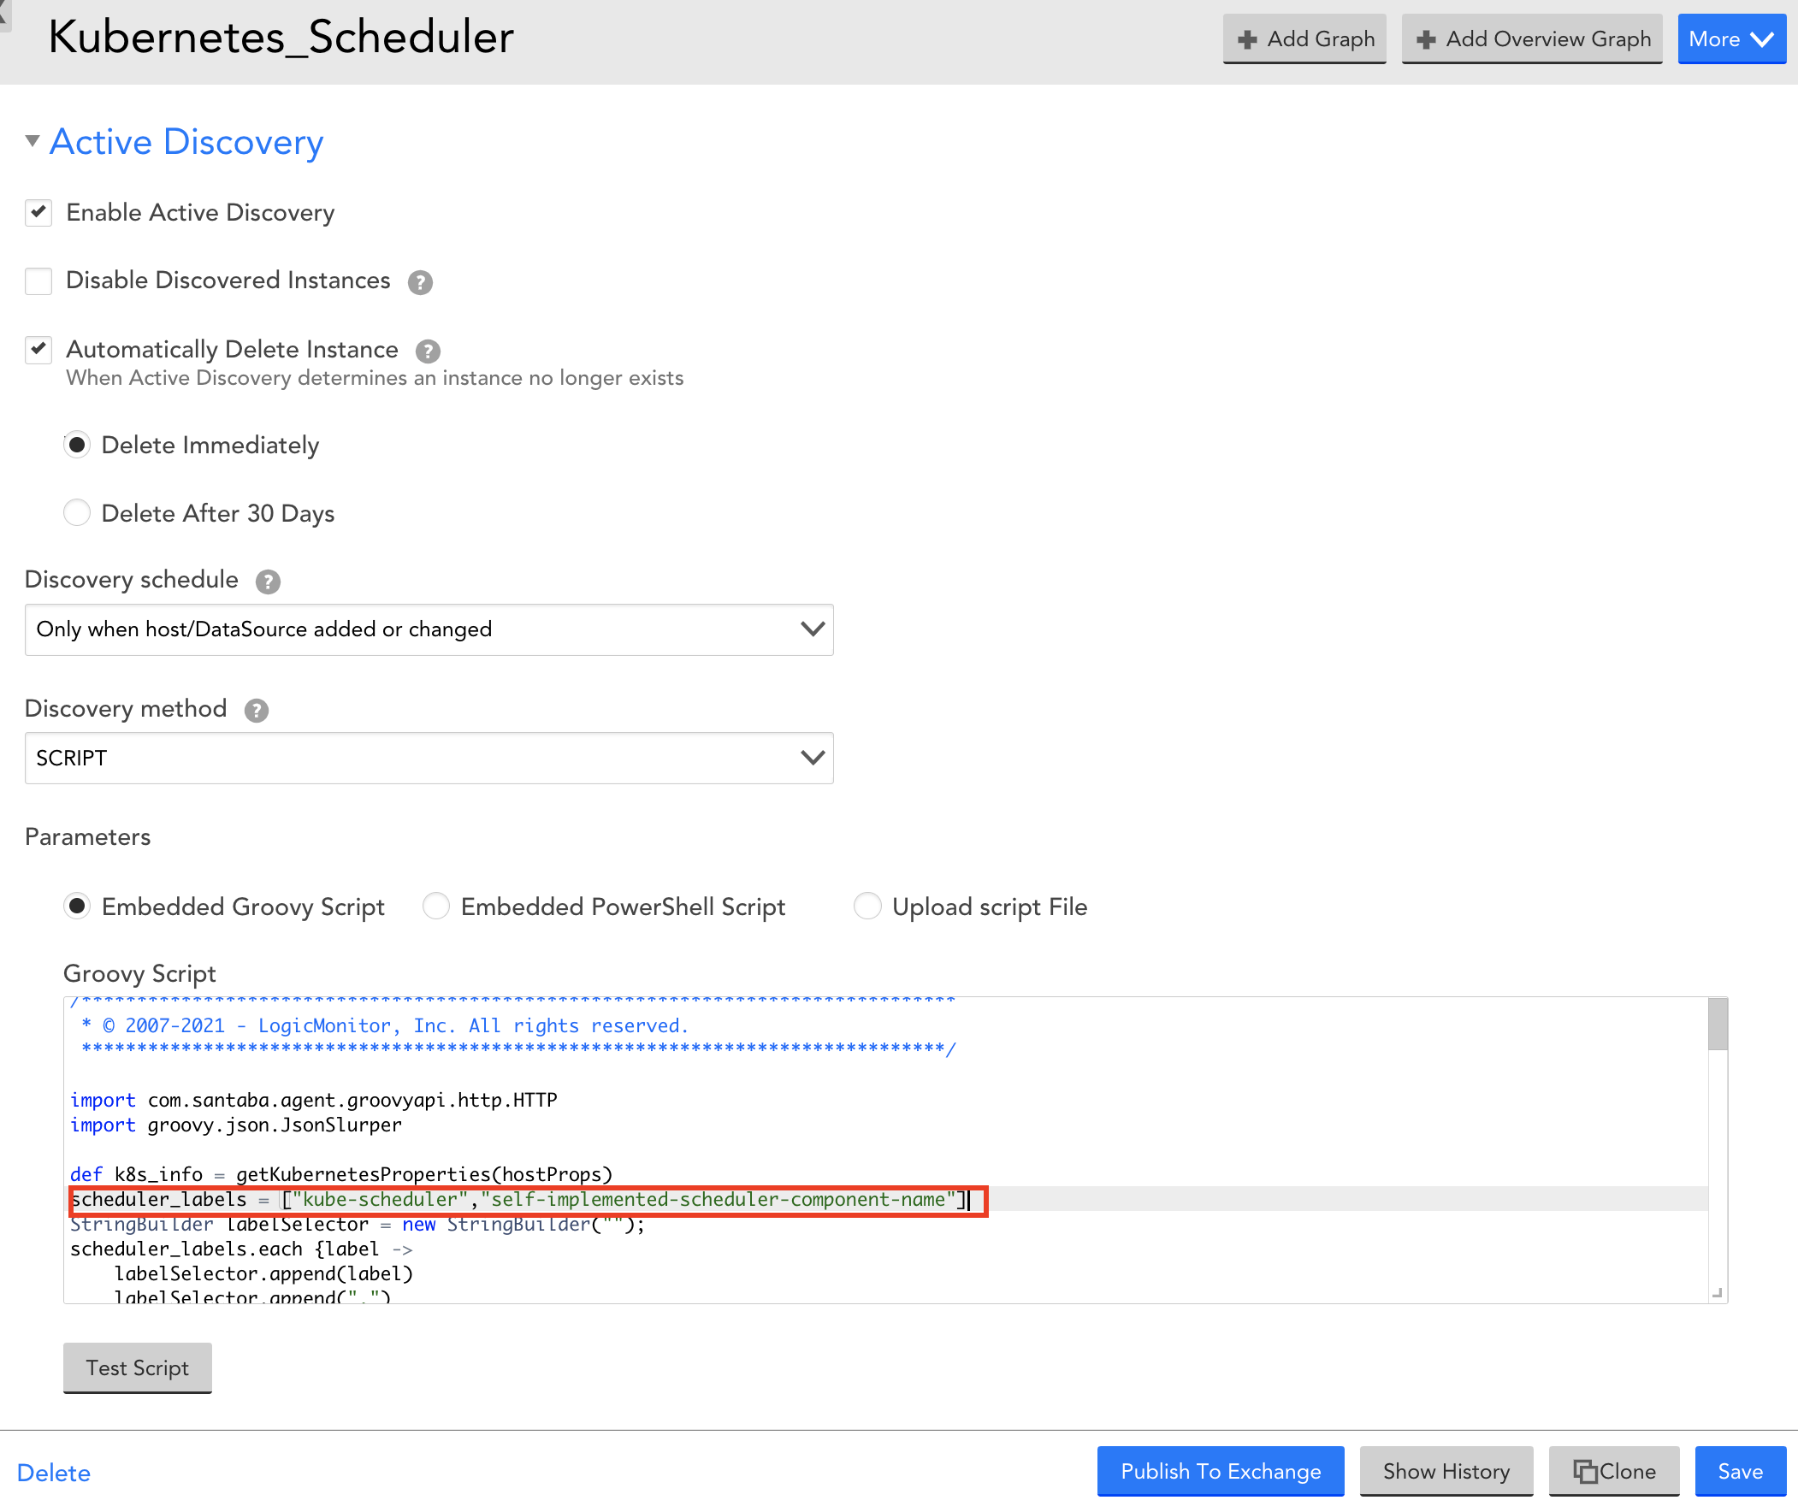The width and height of the screenshot is (1798, 1512).
Task: Open the Discovery method dropdown
Action: [x=426, y=758]
